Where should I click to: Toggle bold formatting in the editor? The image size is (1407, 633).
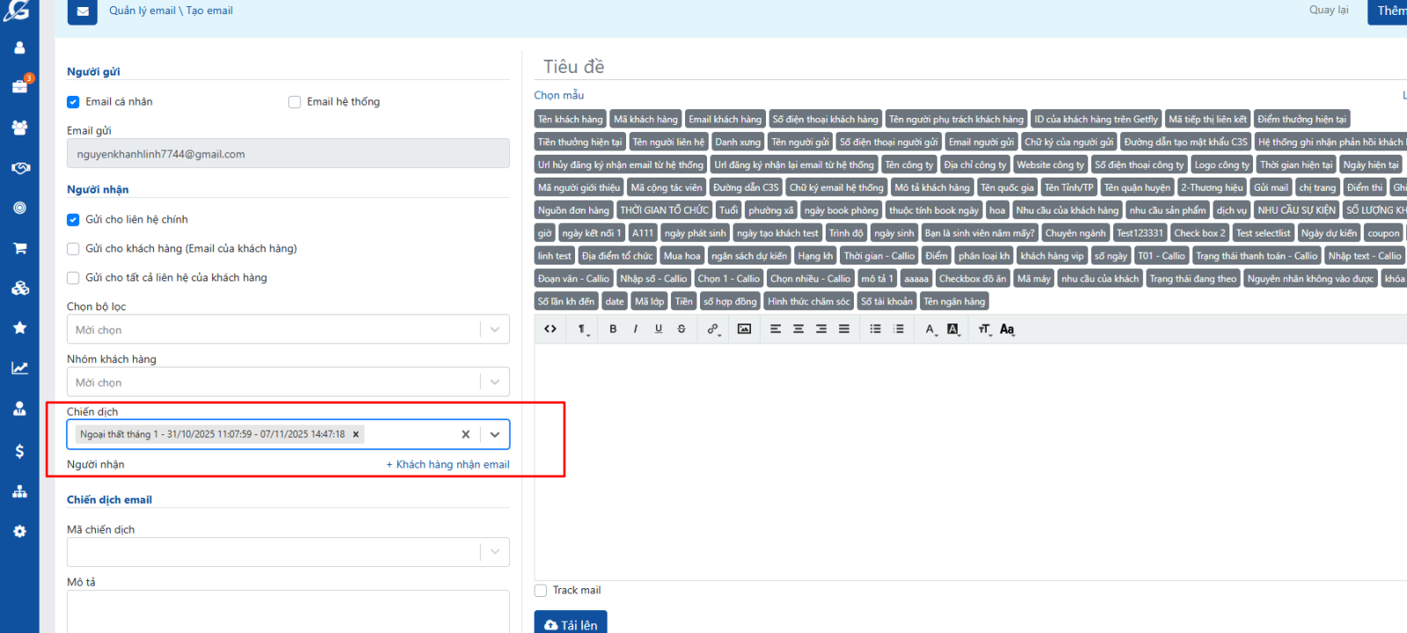(613, 329)
